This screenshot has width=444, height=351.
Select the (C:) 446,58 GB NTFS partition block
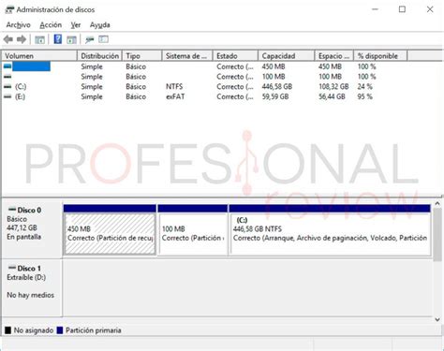coord(330,230)
